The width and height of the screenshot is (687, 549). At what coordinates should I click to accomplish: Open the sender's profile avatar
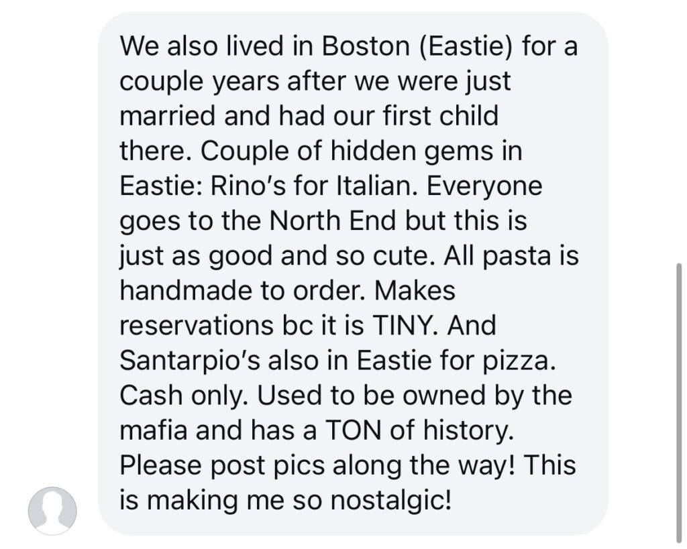[x=52, y=511]
